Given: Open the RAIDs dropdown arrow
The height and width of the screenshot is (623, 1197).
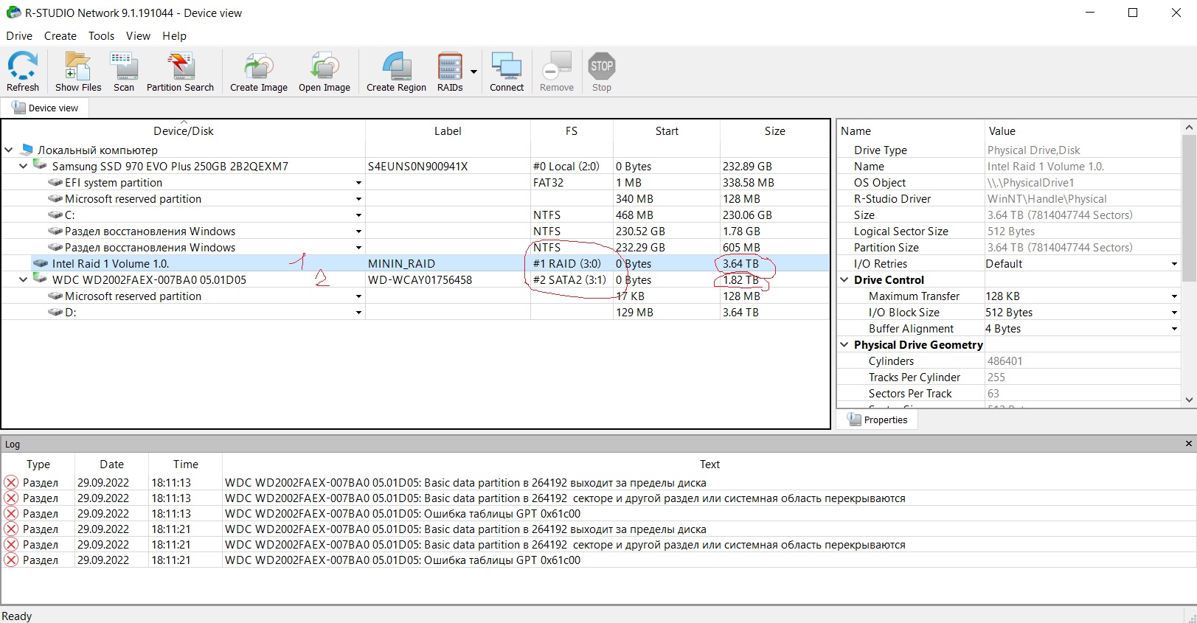Looking at the screenshot, I should [x=473, y=72].
